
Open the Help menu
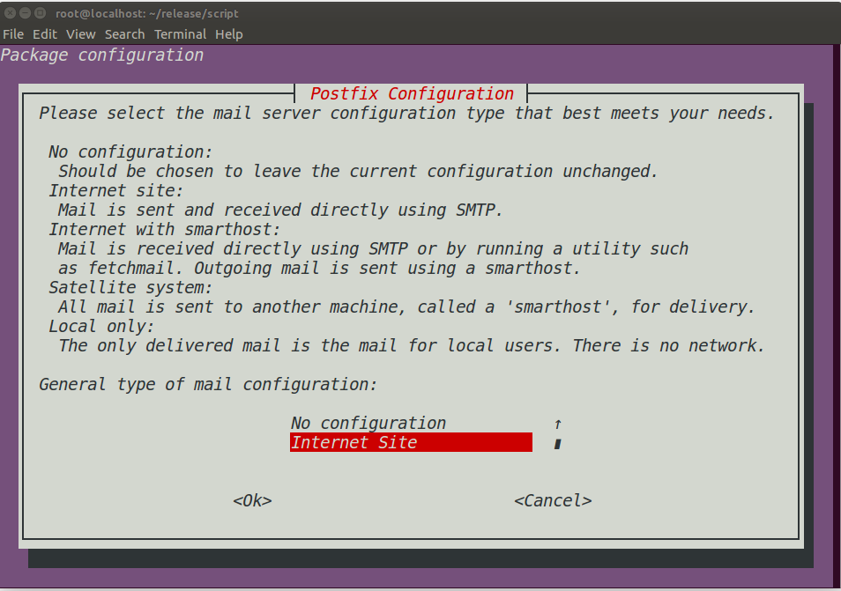point(229,34)
